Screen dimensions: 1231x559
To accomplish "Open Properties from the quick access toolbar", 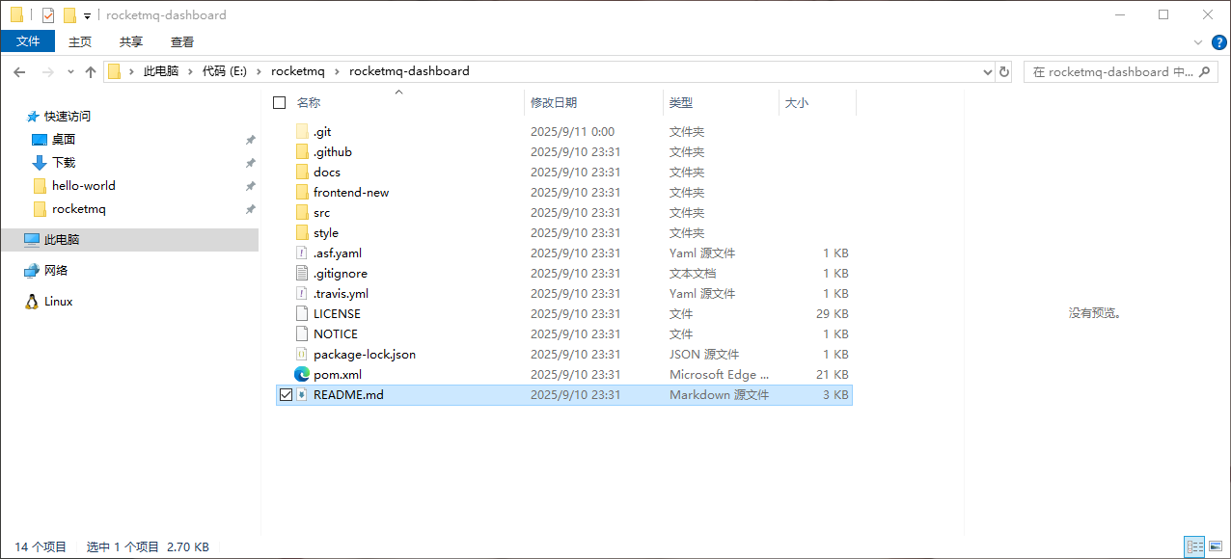I will coord(46,15).
